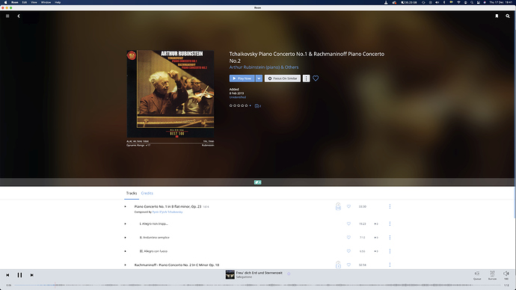Open the album's three-dot options menu
This screenshot has height=290, width=516.
coord(306,78)
